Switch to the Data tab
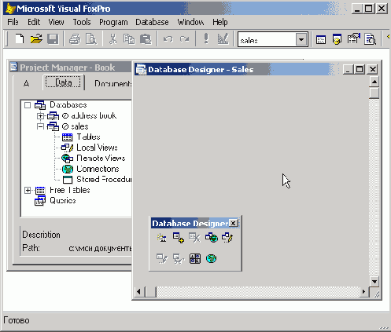The height and width of the screenshot is (332, 391). [63, 82]
